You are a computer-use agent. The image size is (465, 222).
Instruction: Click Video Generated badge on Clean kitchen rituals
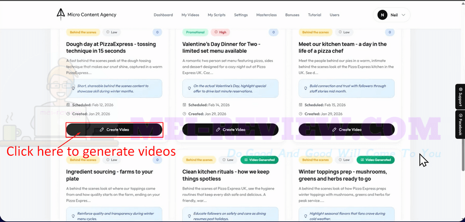click(260, 160)
